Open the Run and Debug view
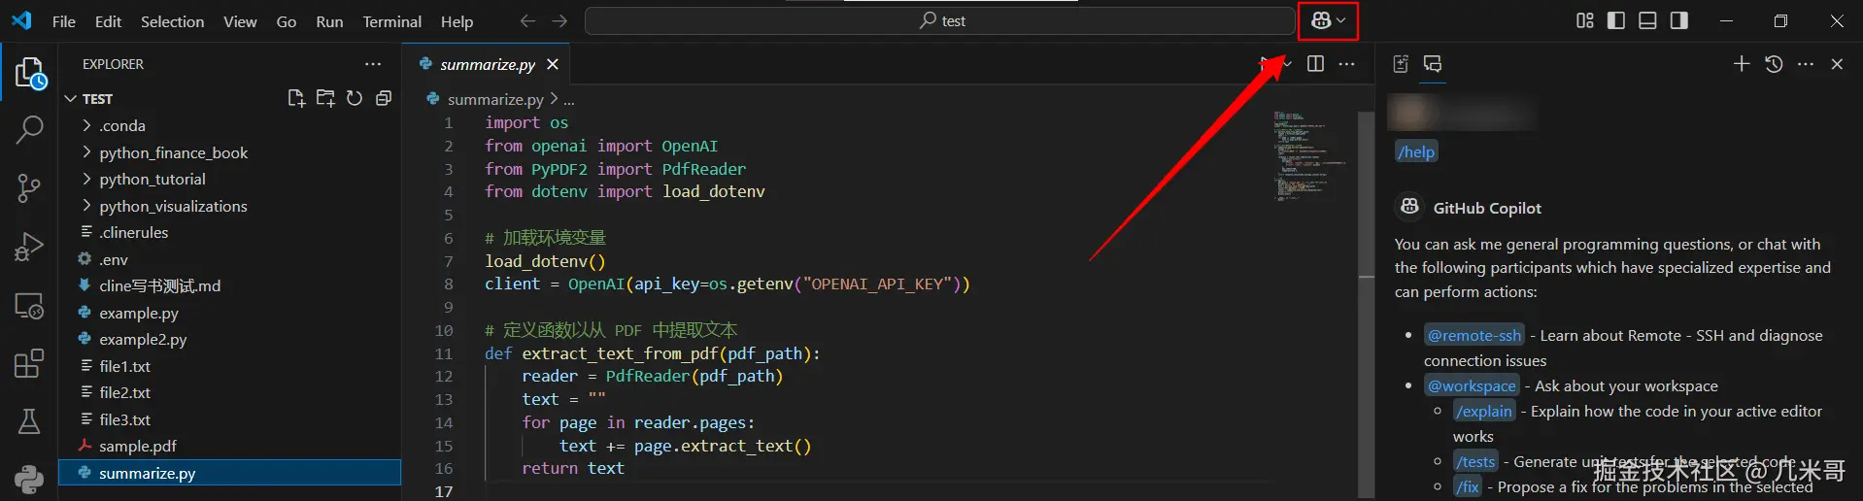 29,247
